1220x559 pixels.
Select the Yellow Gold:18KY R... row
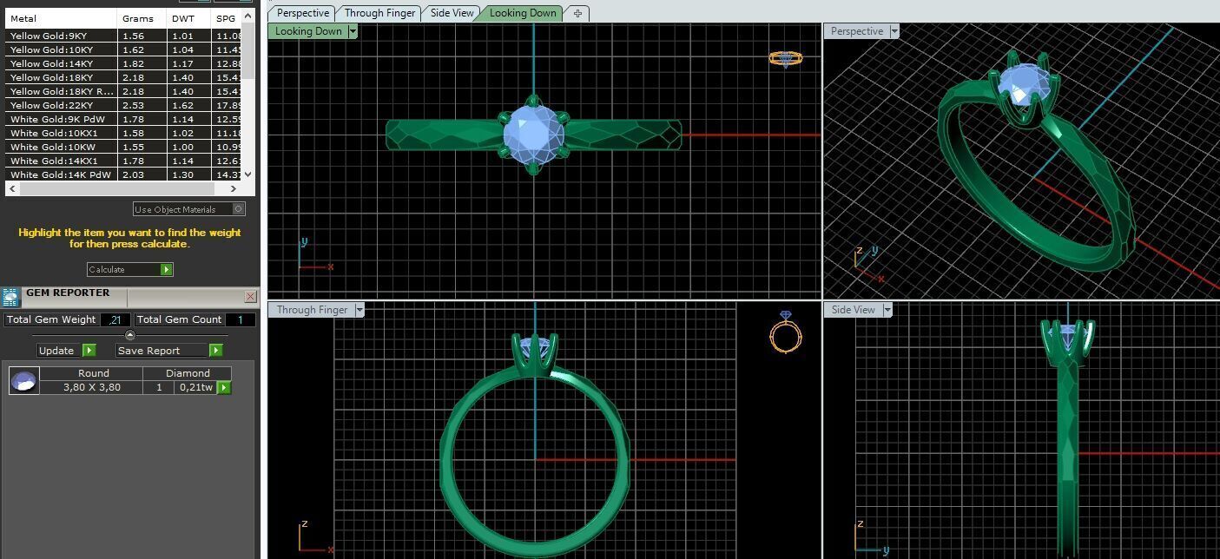(x=123, y=91)
